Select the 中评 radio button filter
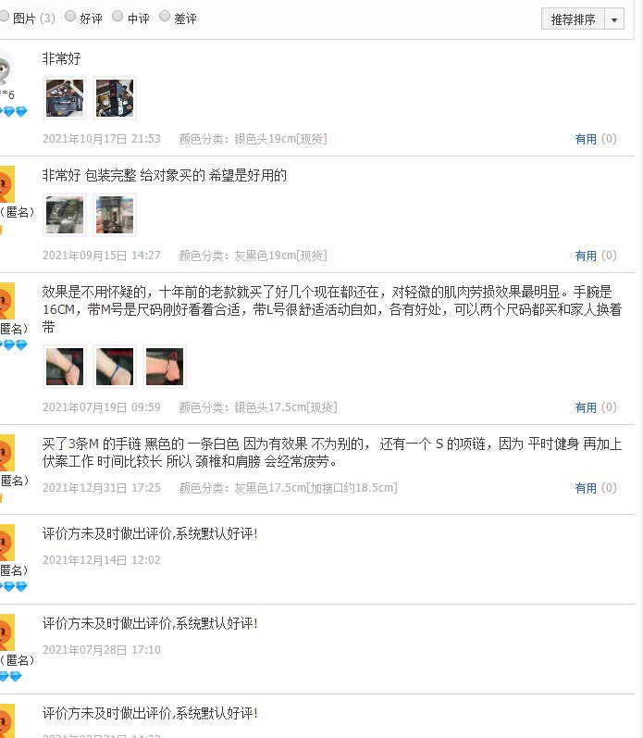 117,17
